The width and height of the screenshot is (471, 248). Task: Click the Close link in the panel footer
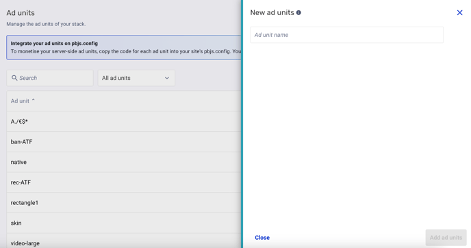coord(262,238)
